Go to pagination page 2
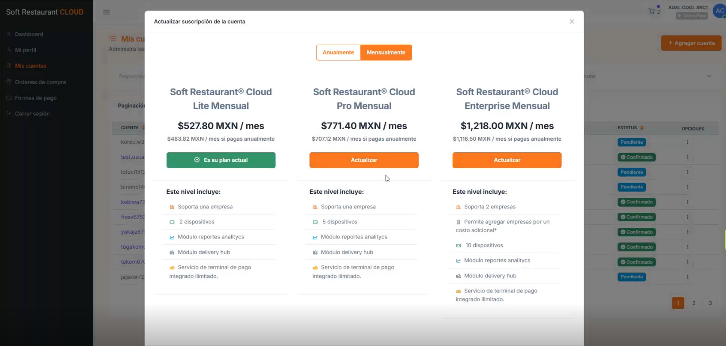The width and height of the screenshot is (726, 346). click(694, 303)
